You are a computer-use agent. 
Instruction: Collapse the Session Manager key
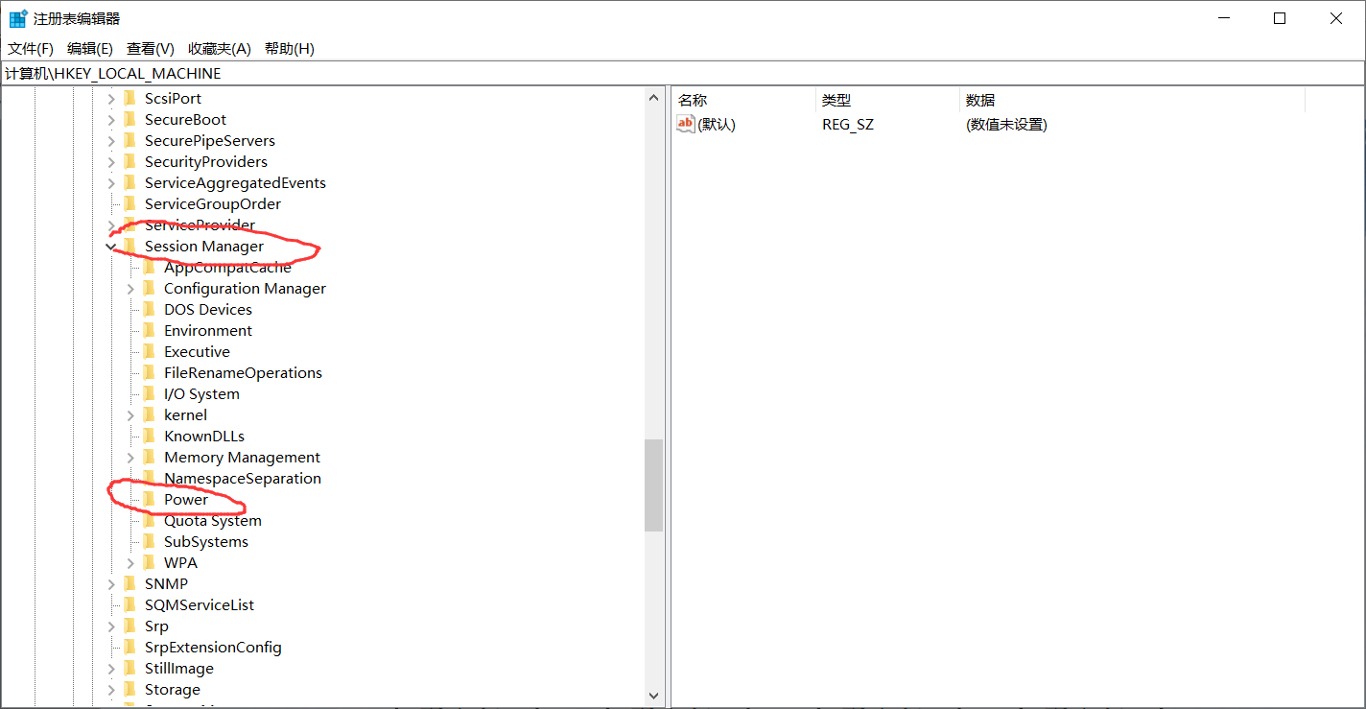(x=111, y=246)
